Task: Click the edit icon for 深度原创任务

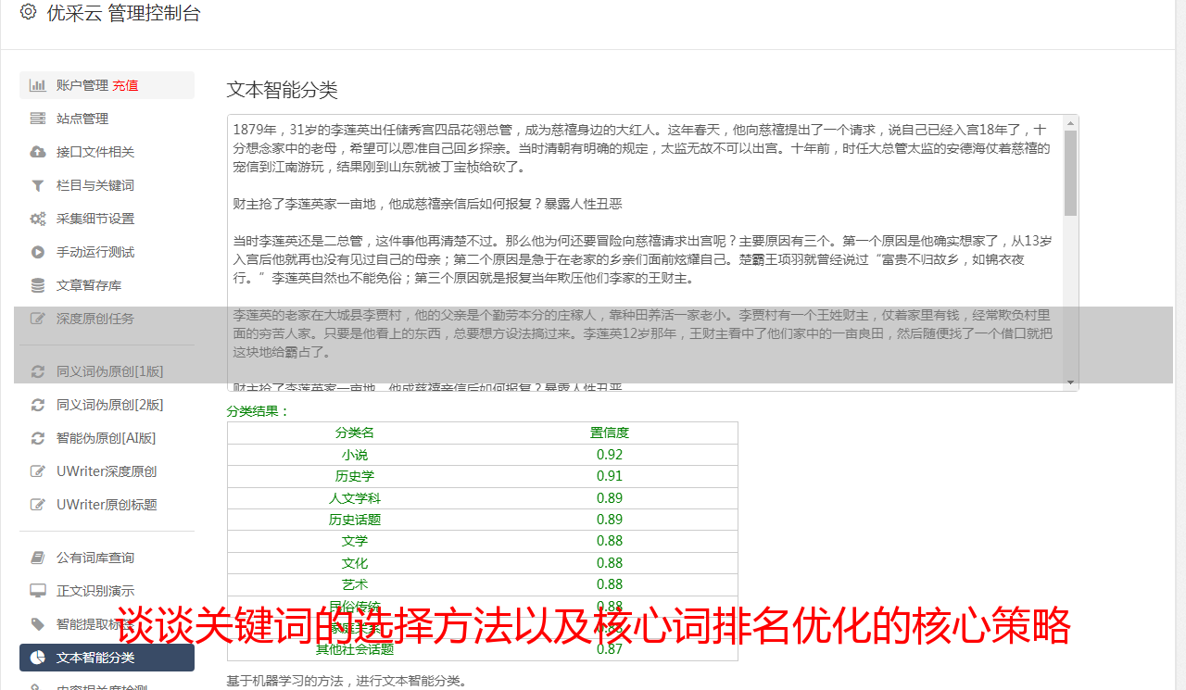Action: tap(38, 319)
